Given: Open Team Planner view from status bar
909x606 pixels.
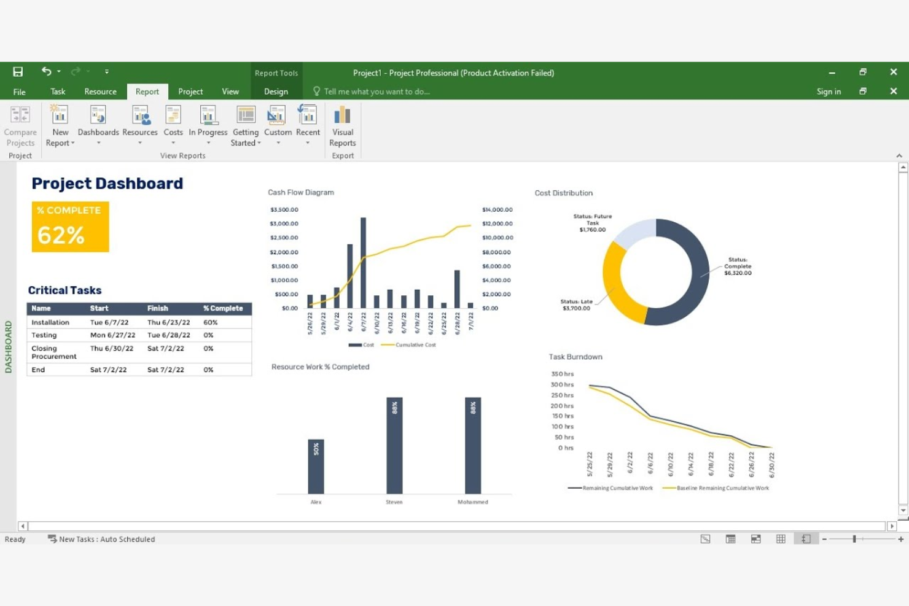Looking at the screenshot, I should tap(755, 538).
